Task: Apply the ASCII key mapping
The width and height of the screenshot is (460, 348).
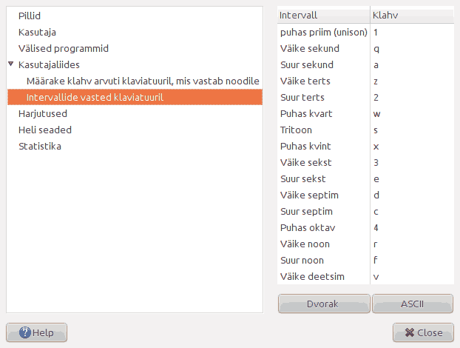Action: [x=413, y=304]
